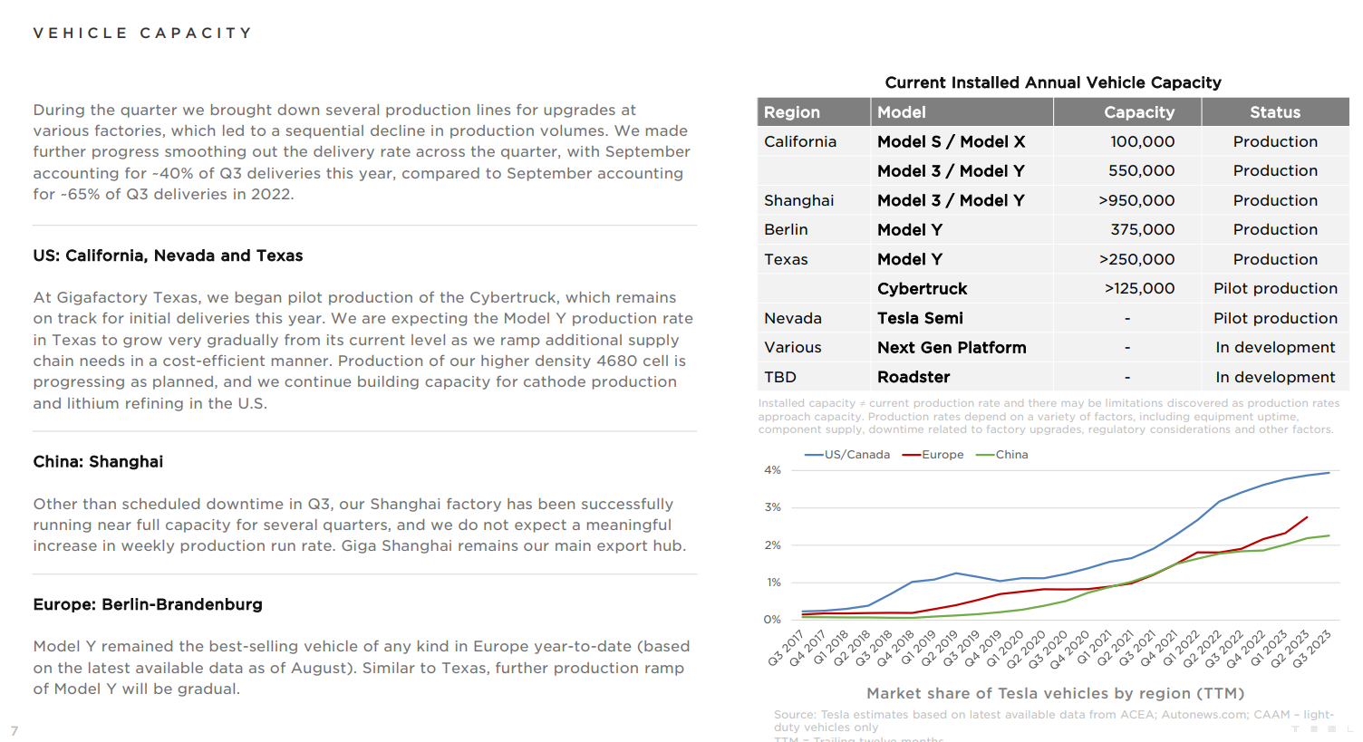Select the "Tesla Semi" model cell

tap(920, 318)
